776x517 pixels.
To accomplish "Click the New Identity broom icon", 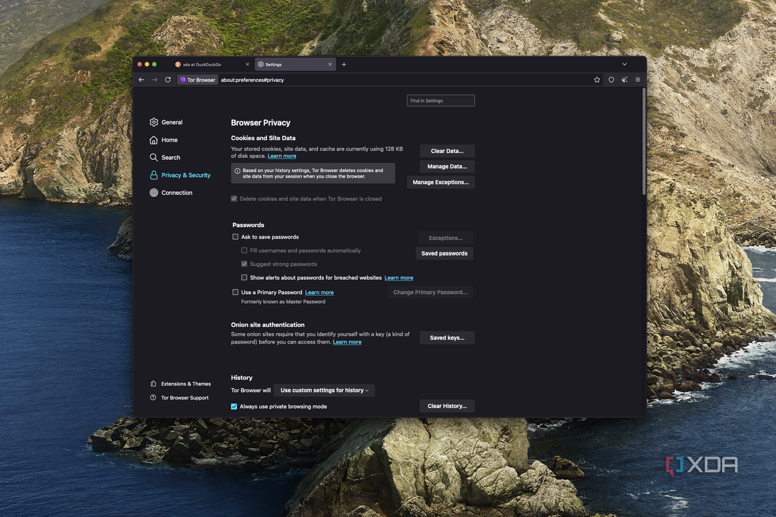I will coord(625,80).
